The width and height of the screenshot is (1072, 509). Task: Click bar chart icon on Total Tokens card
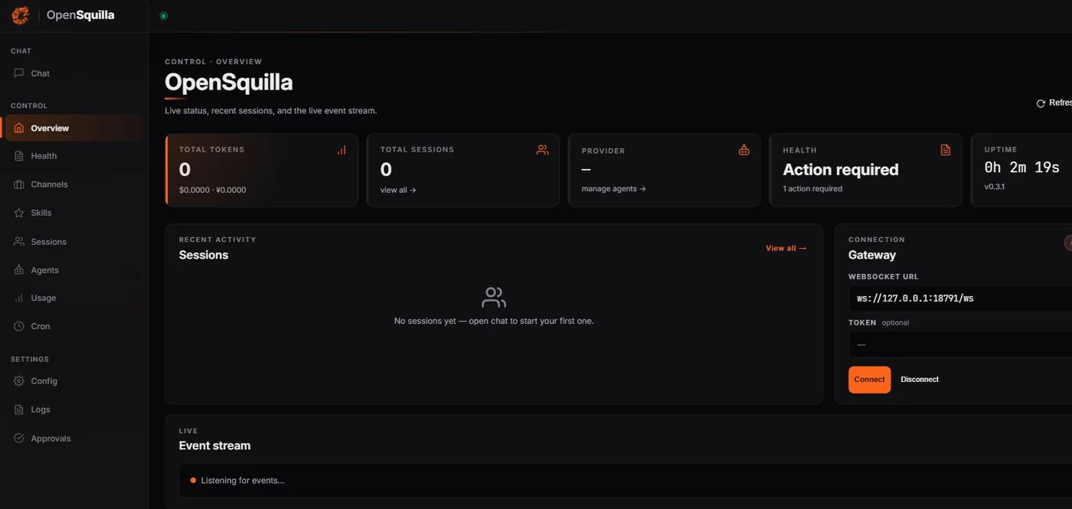click(342, 150)
